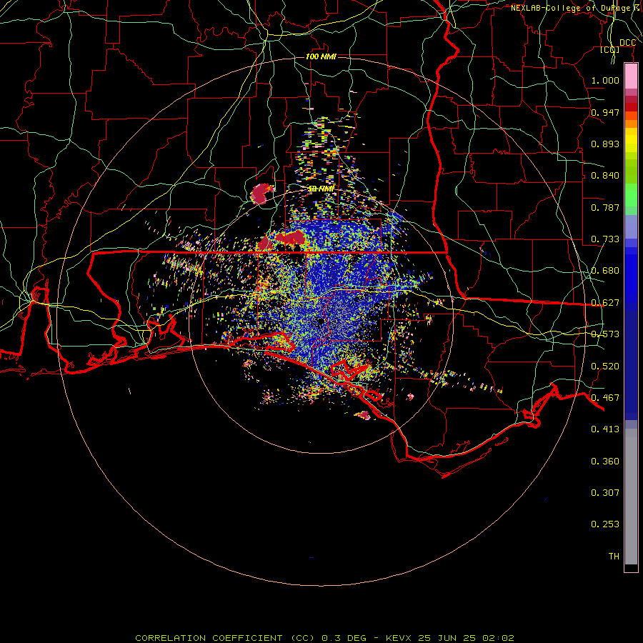The image size is (643, 643).
Task: Click the black radar site dot at the rings' center
Action: pos(321,322)
